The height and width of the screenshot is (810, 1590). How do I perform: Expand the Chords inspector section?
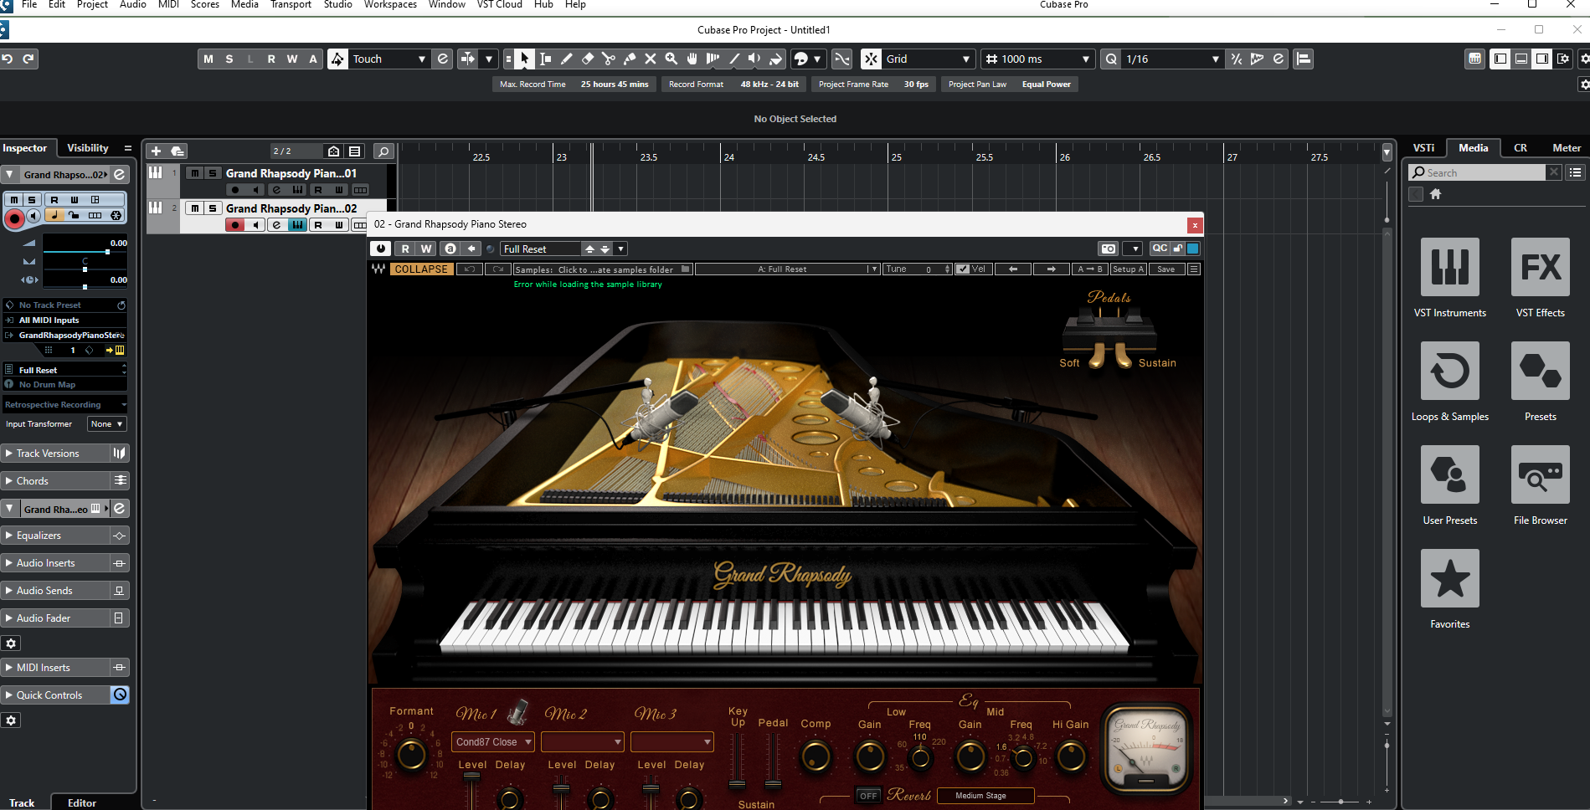pyautogui.click(x=55, y=481)
